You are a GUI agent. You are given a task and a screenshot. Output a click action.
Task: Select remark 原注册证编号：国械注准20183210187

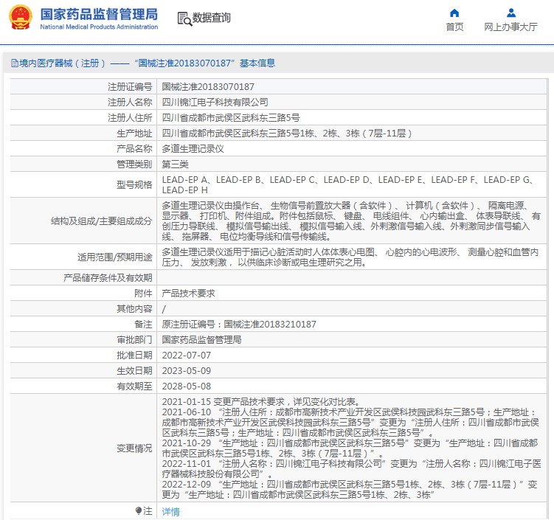[239, 325]
